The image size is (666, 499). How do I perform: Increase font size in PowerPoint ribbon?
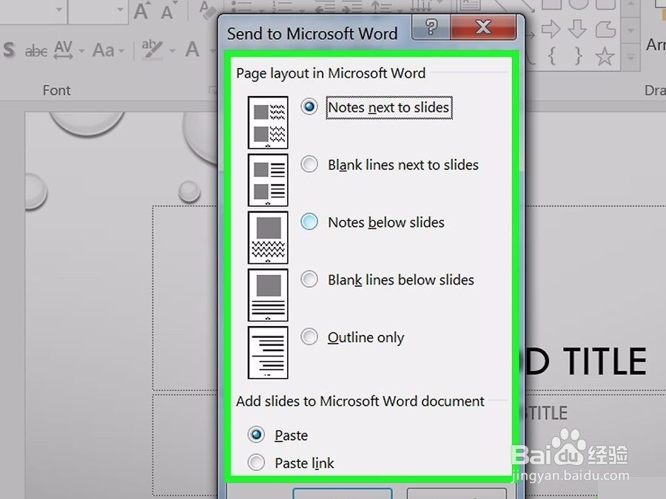coord(142,10)
